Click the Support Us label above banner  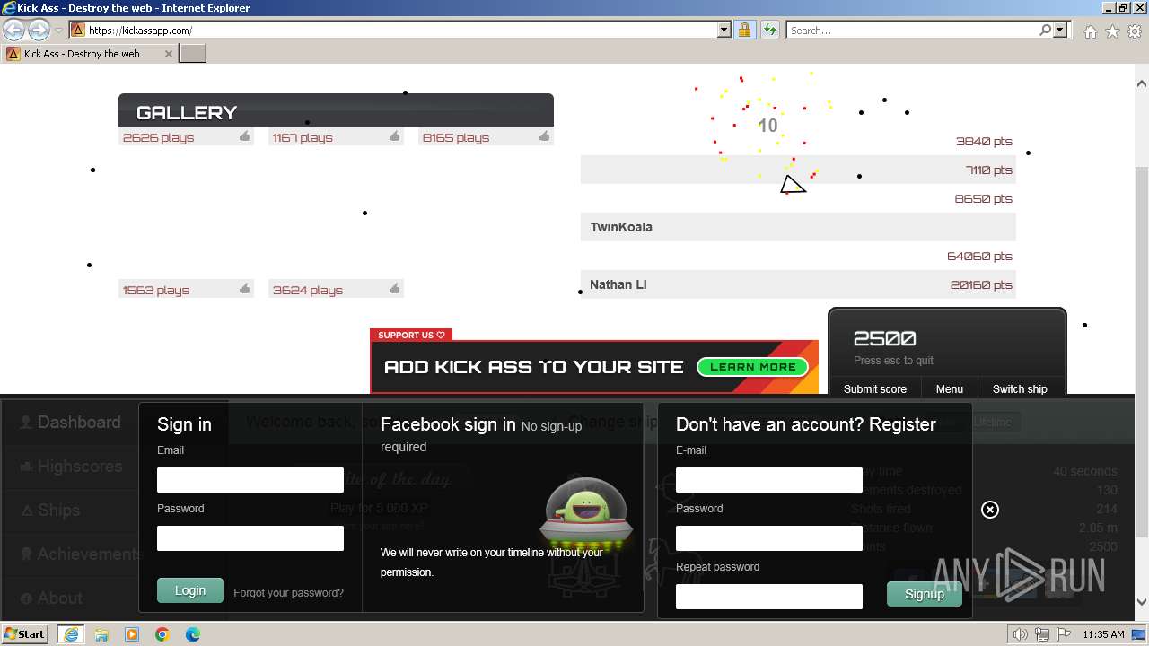click(411, 335)
